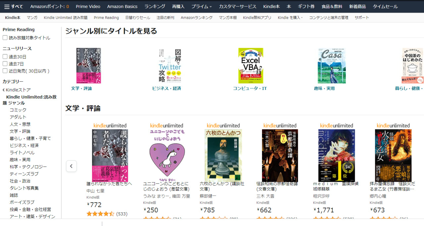Expand the プライム dropdown in top bar
Image resolution: width=424 pixels, height=226 pixels.
[202, 6]
